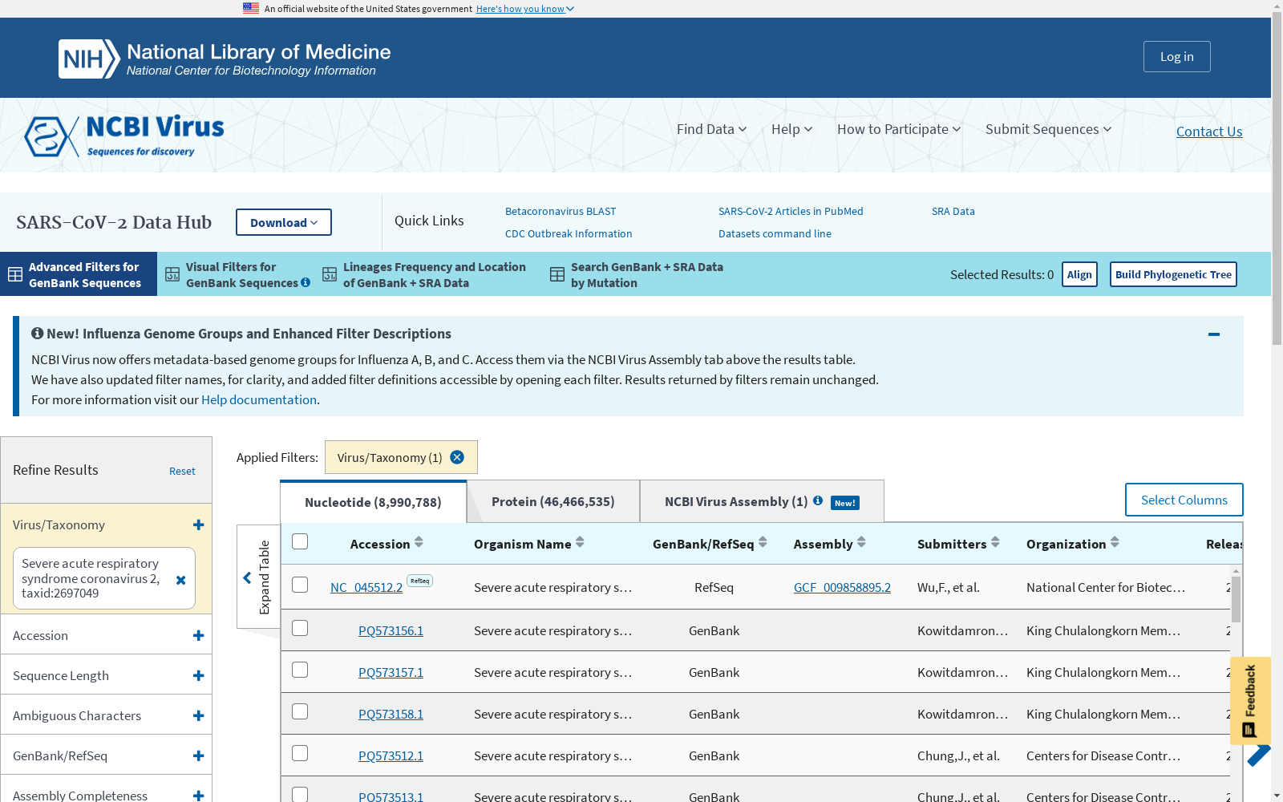This screenshot has width=1283, height=802.
Task: Click the US flag icon
Action: (x=251, y=8)
